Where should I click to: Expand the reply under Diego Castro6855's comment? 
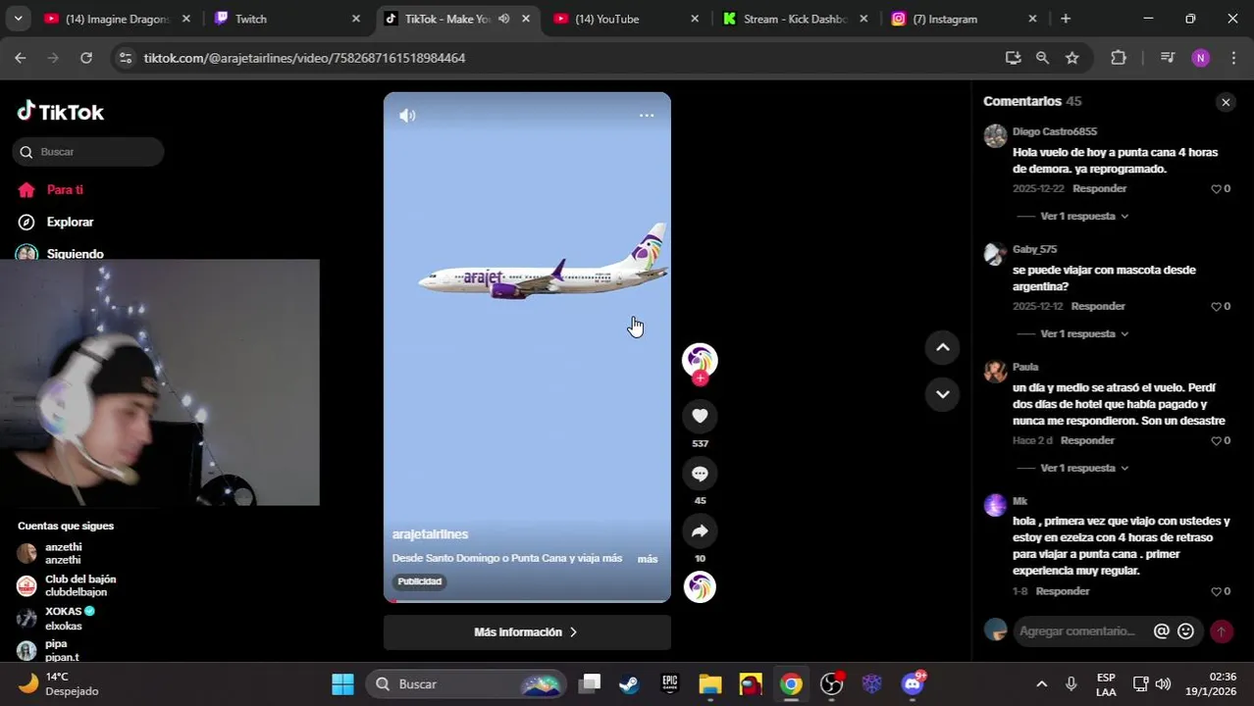click(x=1084, y=216)
